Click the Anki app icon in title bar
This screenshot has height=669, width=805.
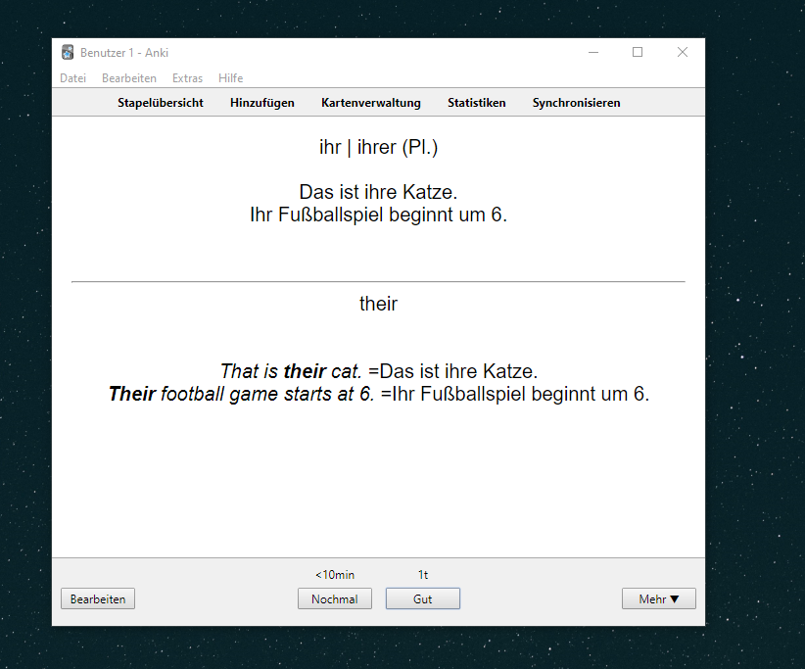pyautogui.click(x=68, y=52)
